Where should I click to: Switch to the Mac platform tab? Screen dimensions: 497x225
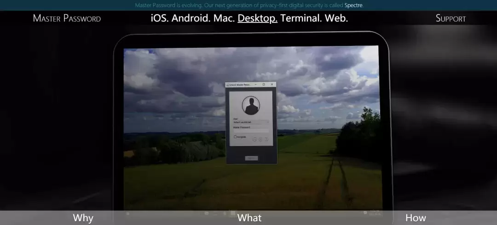click(x=224, y=18)
